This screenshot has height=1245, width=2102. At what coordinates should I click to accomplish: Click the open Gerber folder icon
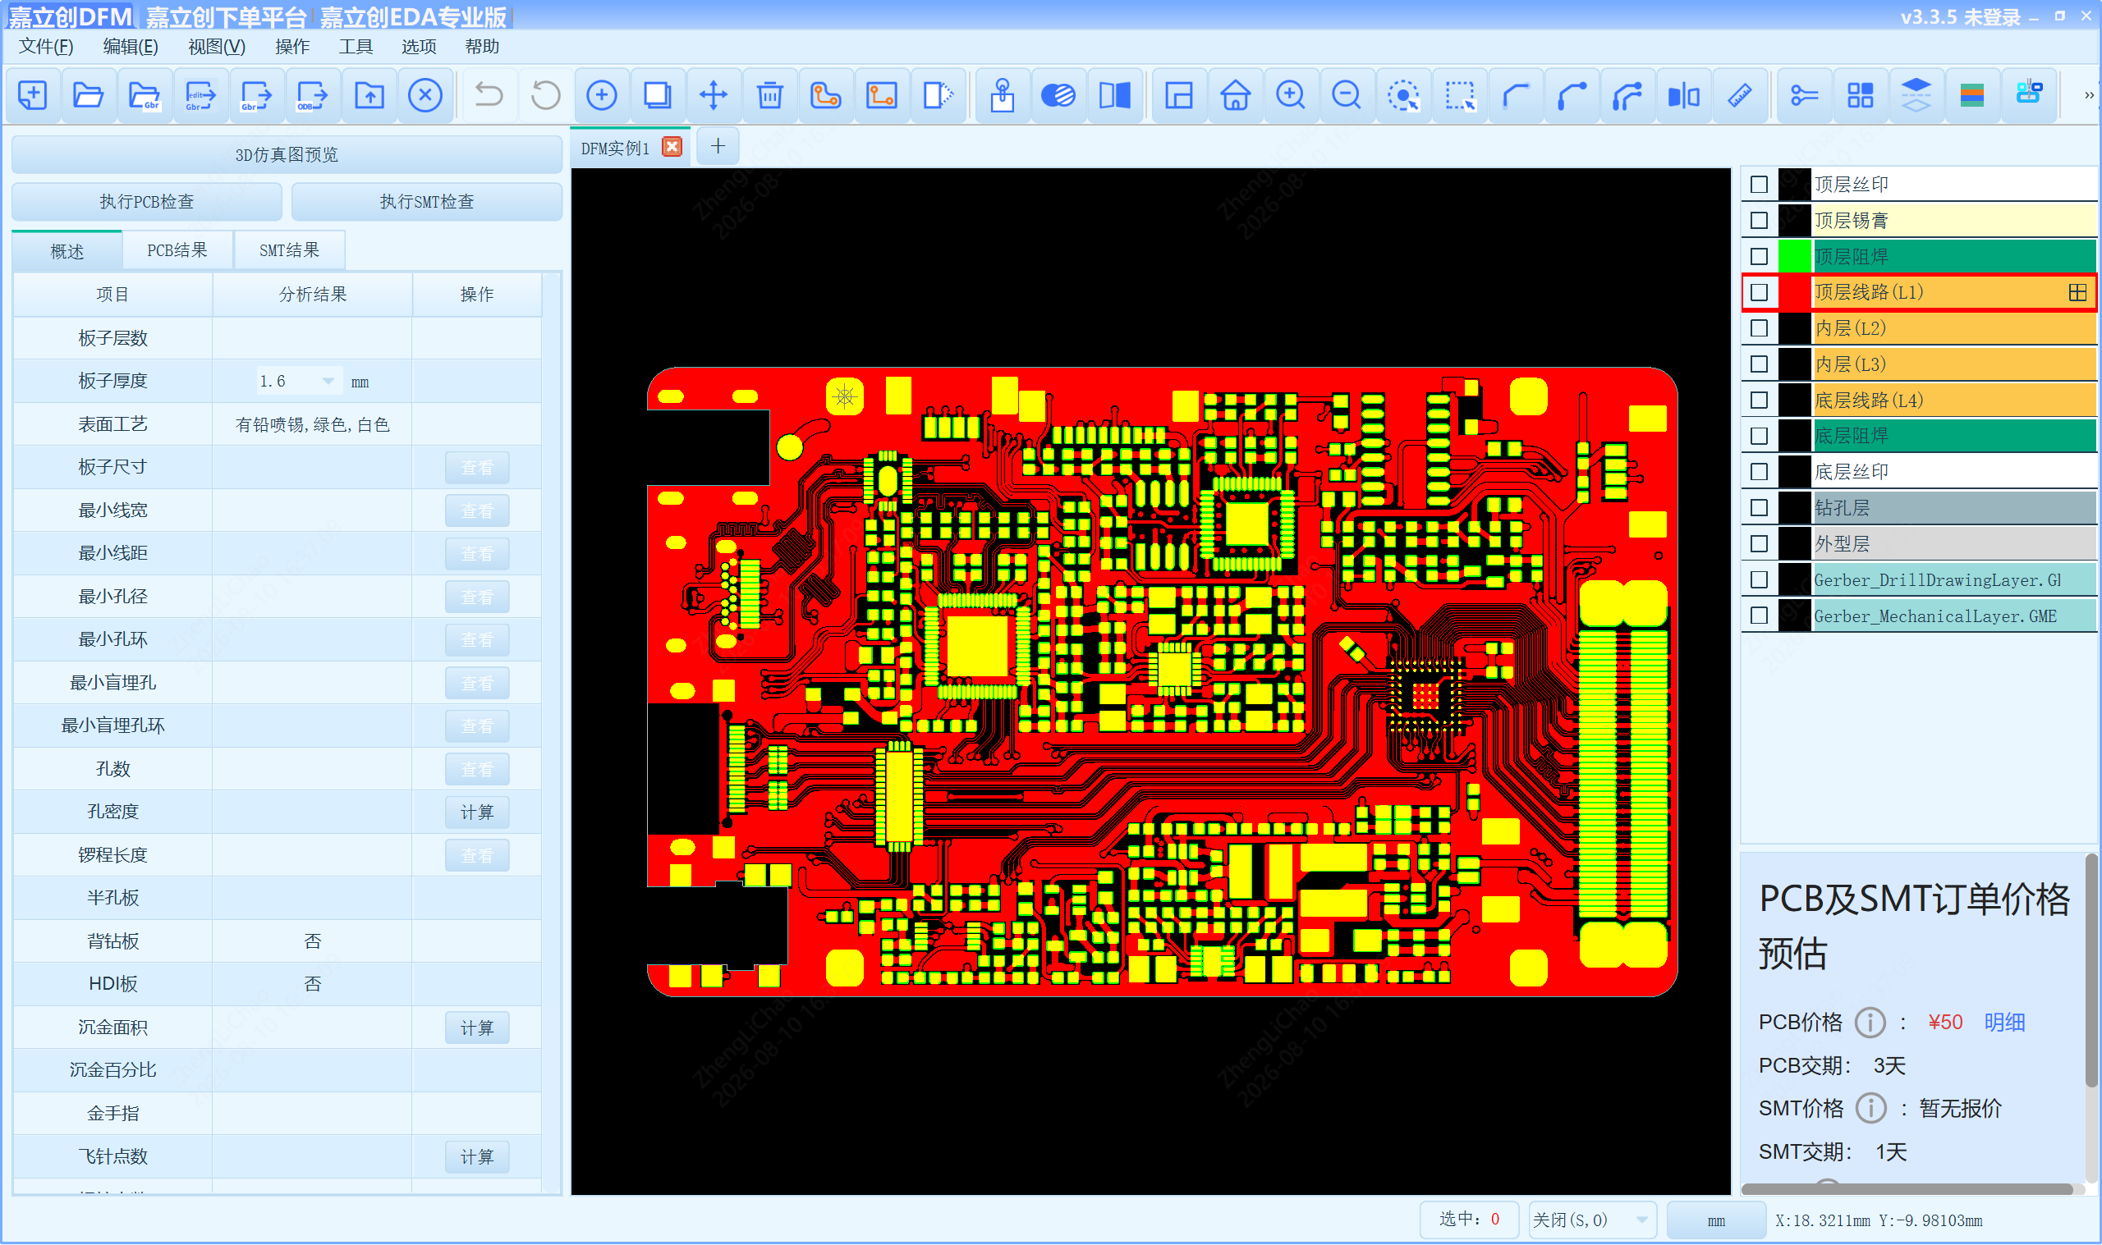pyautogui.click(x=145, y=95)
